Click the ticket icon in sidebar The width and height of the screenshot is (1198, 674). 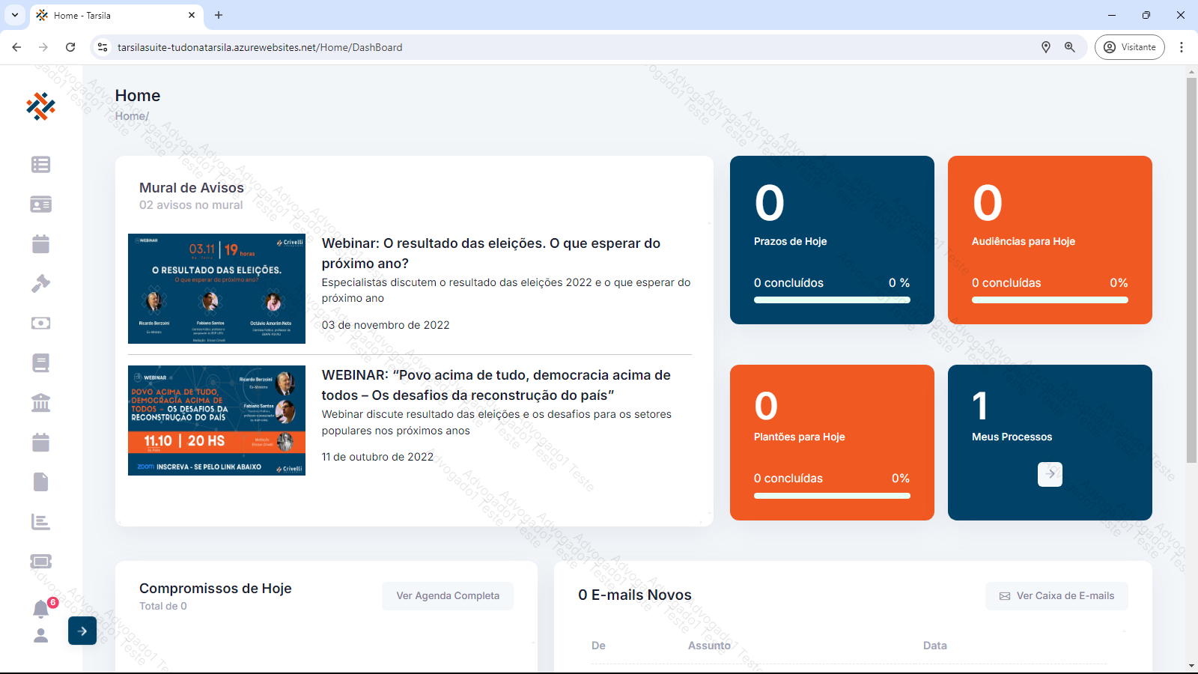[41, 562]
